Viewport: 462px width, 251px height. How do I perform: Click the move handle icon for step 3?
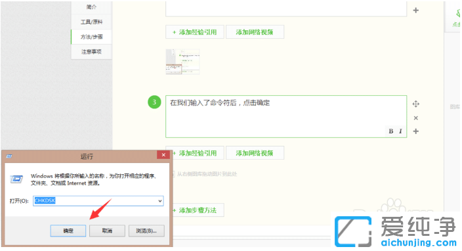[x=416, y=104]
